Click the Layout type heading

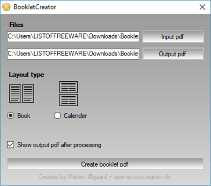click(27, 75)
